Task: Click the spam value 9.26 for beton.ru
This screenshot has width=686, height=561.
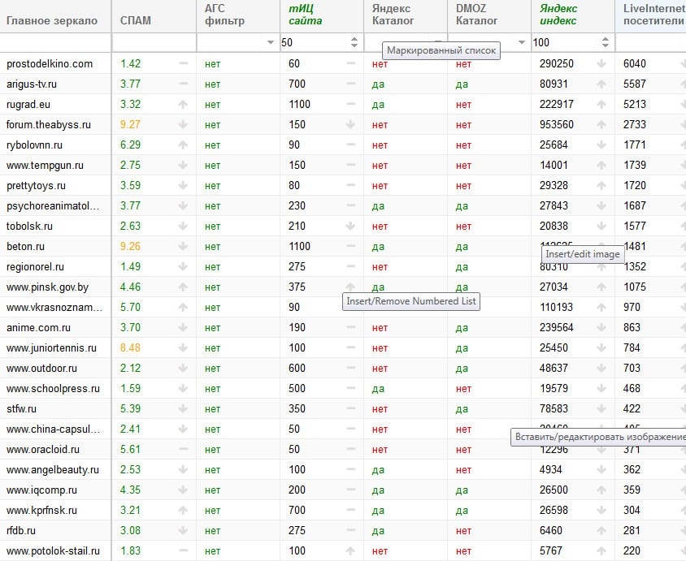Action: [x=130, y=247]
